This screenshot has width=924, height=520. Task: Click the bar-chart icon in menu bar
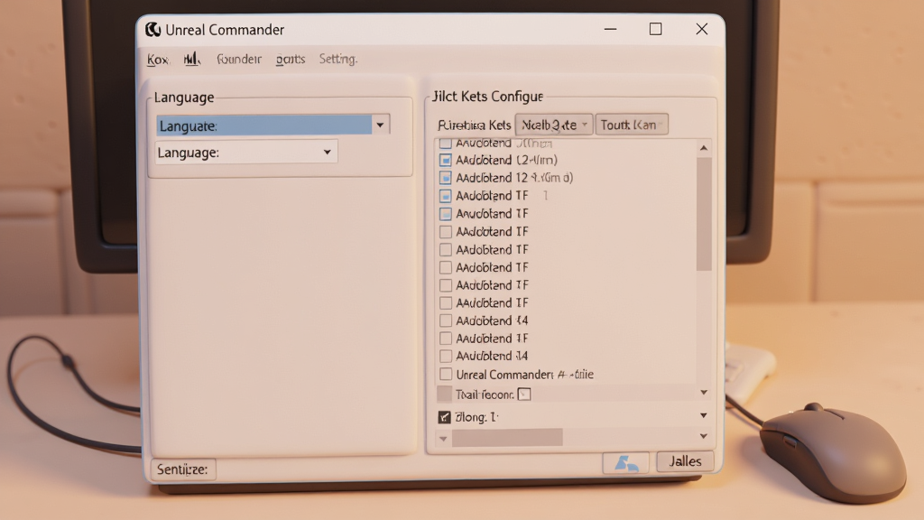pyautogui.click(x=192, y=59)
